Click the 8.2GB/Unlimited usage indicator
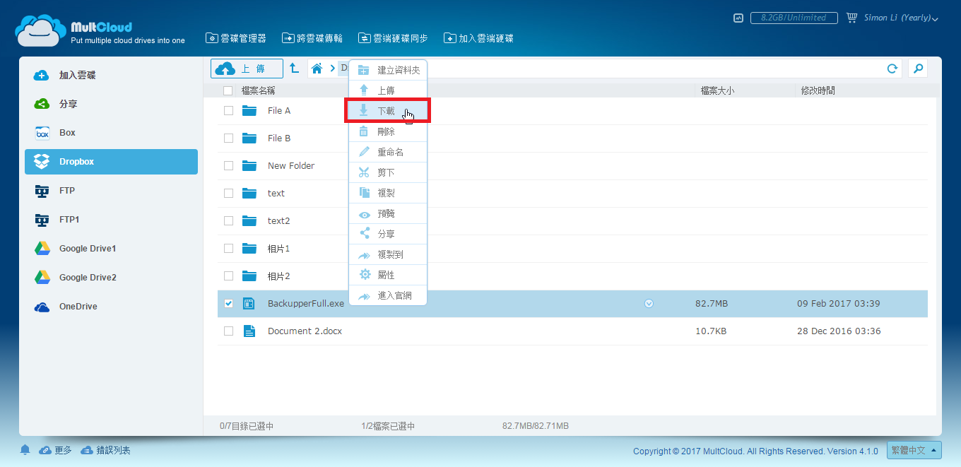The image size is (961, 467). 794,18
